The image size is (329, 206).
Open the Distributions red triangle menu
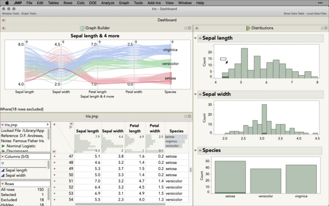[197, 28]
